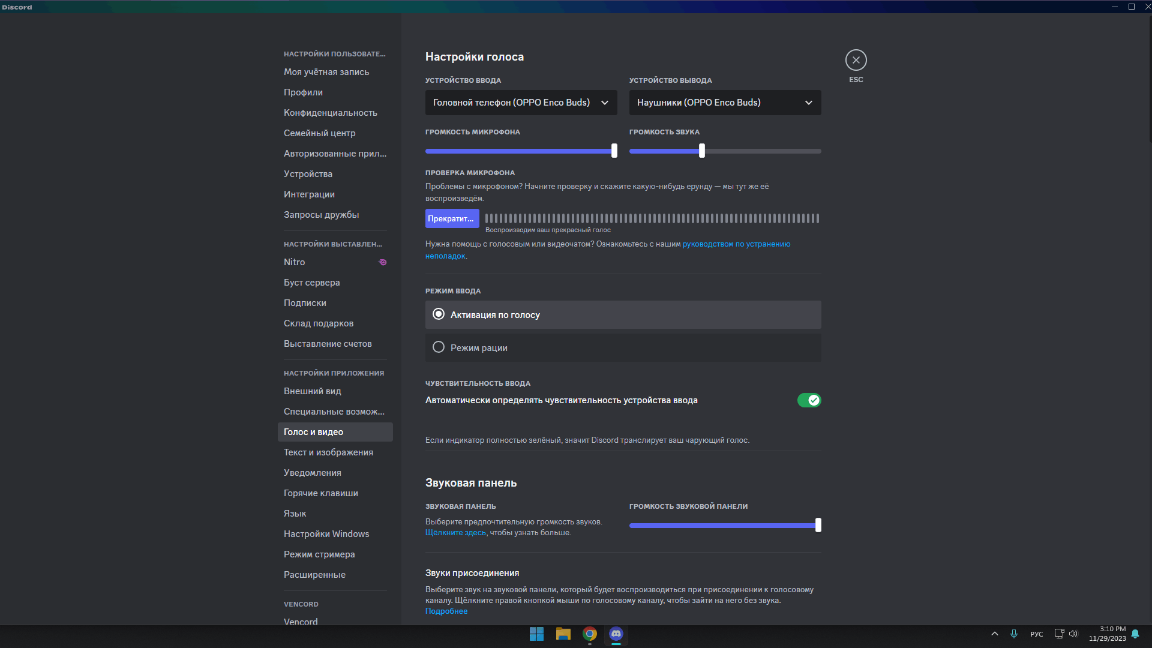Open Настройки Windows settings
The image size is (1152, 648).
pos(335,534)
